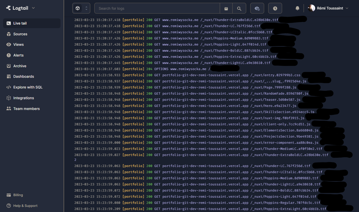Click the source selector cube icon
359x212 pixels.
point(78,8)
